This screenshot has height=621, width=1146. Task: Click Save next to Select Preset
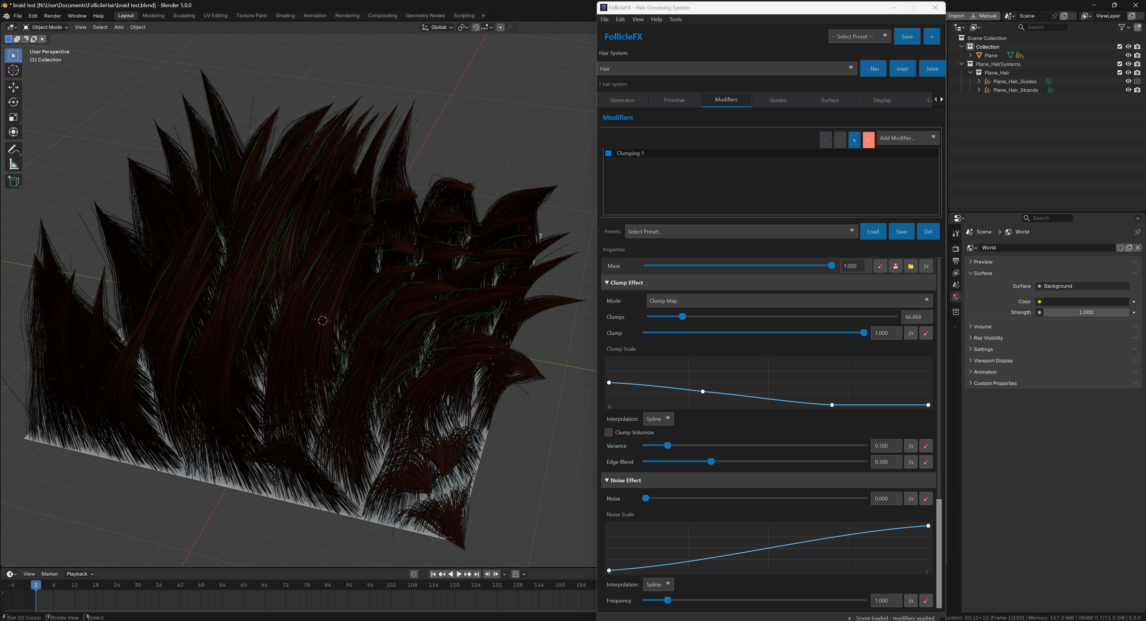[907, 36]
